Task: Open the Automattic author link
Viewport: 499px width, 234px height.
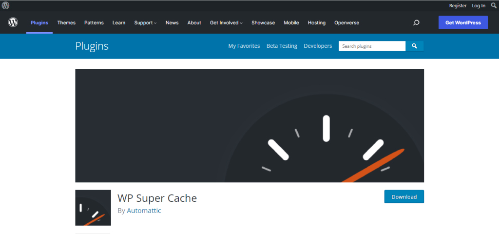Action: pos(144,211)
